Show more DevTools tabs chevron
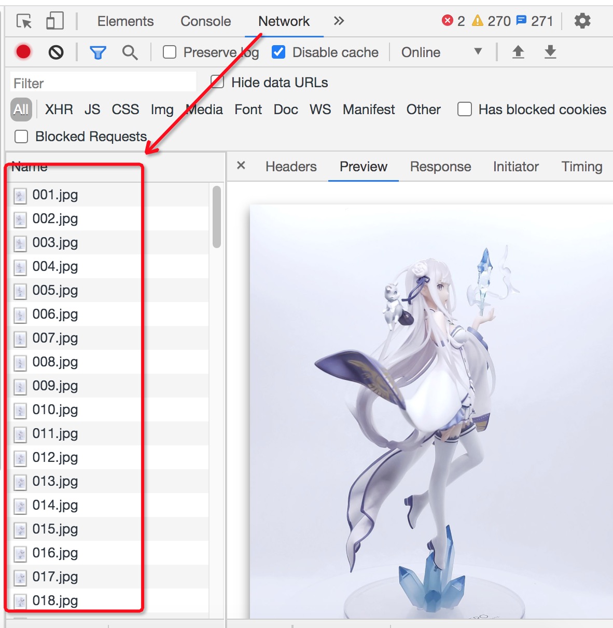The height and width of the screenshot is (628, 613). click(x=339, y=21)
